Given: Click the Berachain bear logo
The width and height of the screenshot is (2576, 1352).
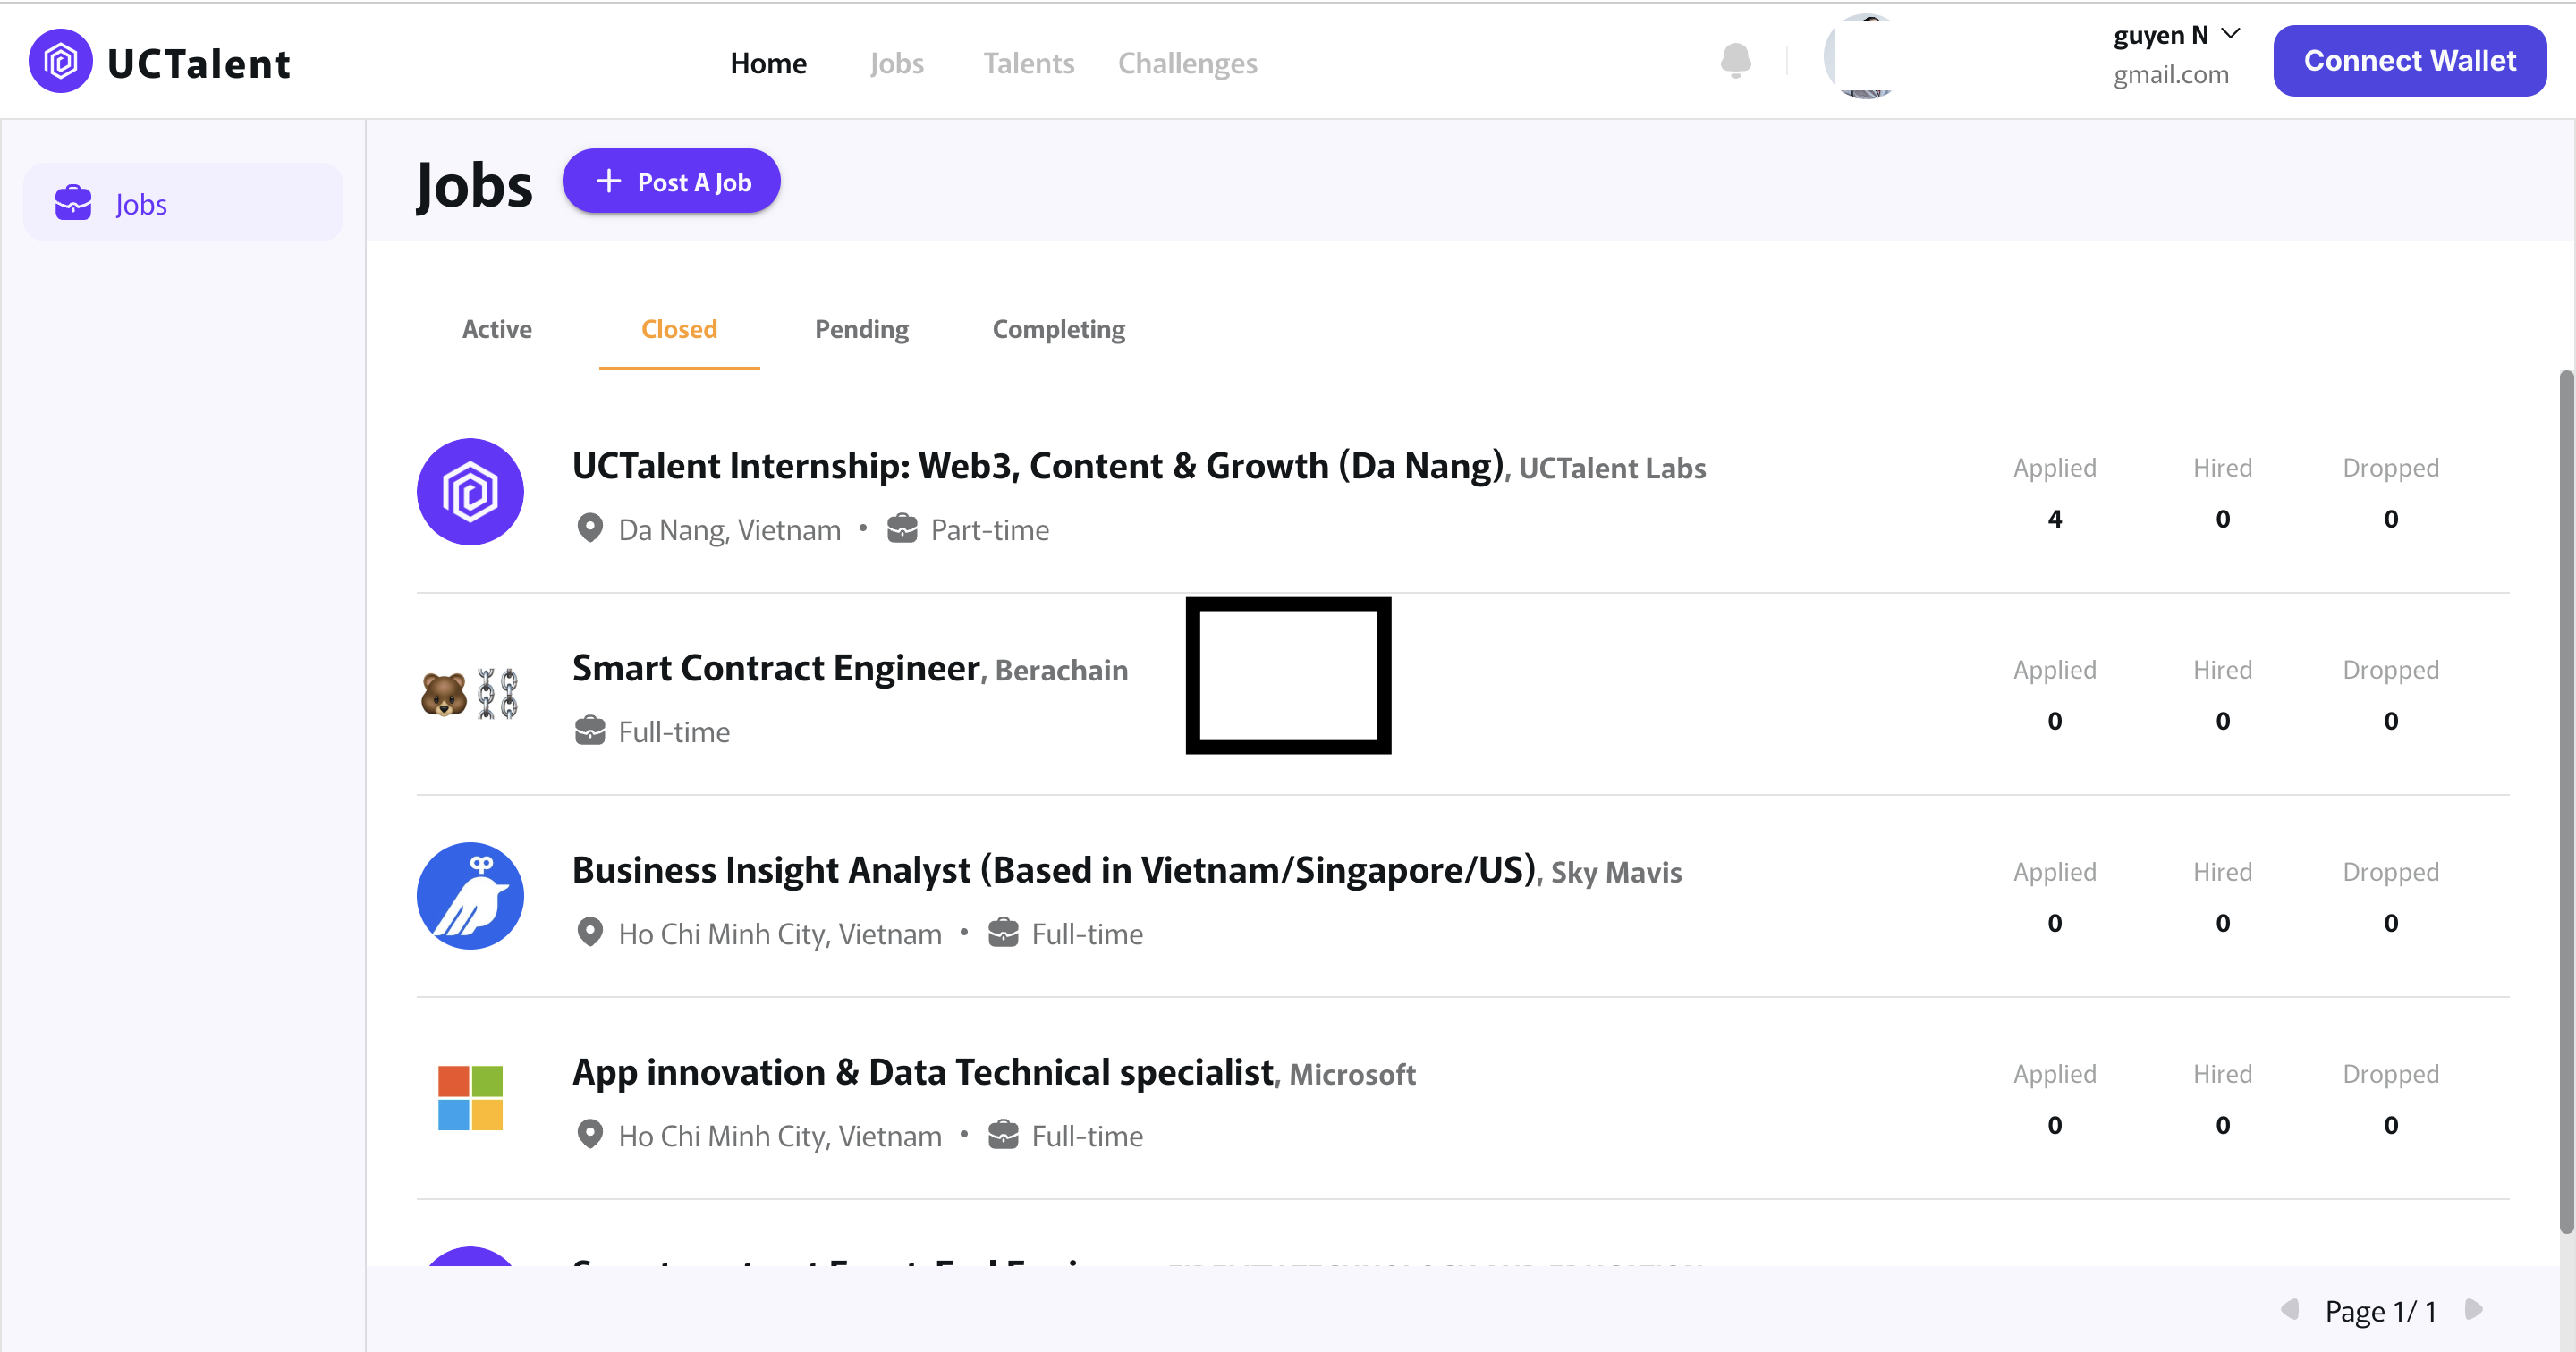Looking at the screenshot, I should [x=444, y=694].
